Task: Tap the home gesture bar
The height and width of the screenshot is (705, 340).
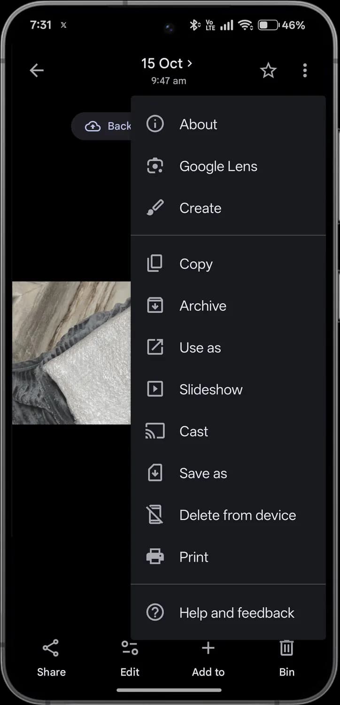Action: 169,690
